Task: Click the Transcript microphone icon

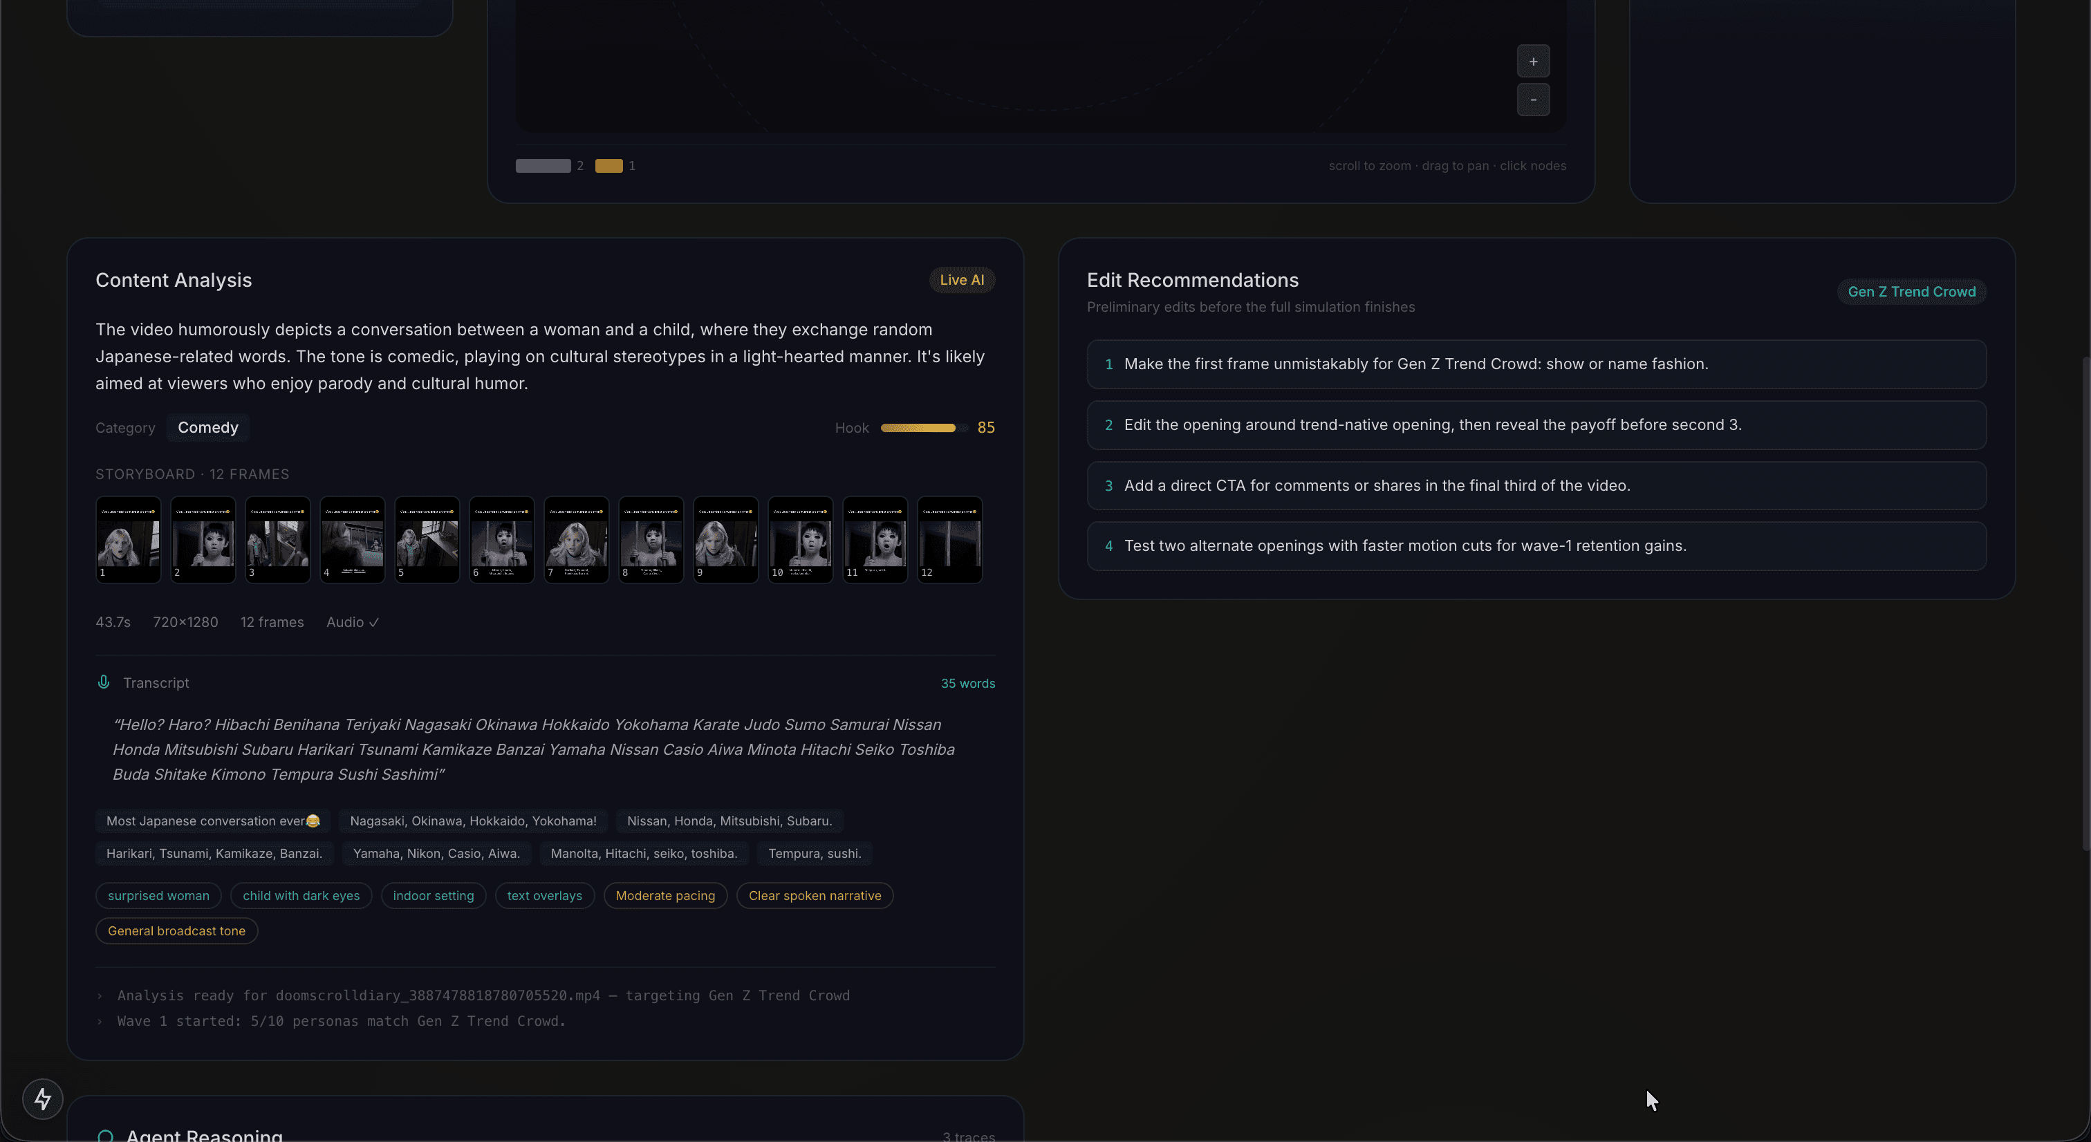Action: click(x=104, y=682)
